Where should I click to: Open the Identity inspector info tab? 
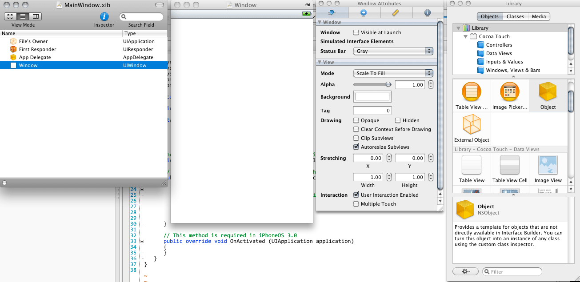click(428, 12)
